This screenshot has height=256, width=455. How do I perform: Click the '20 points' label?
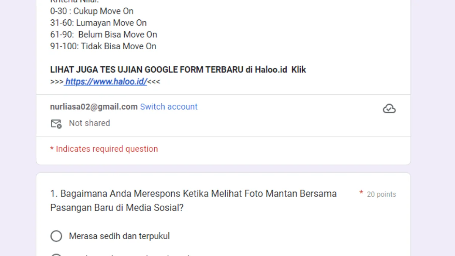(381, 194)
